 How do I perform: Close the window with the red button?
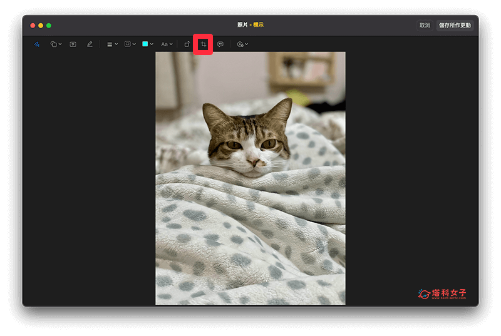pos(33,26)
